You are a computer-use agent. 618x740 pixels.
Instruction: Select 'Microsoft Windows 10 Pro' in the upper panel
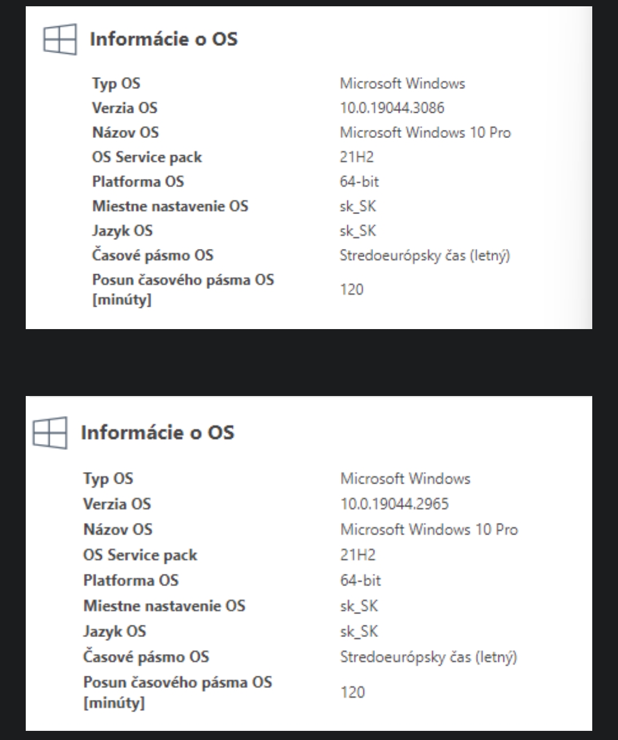point(425,132)
